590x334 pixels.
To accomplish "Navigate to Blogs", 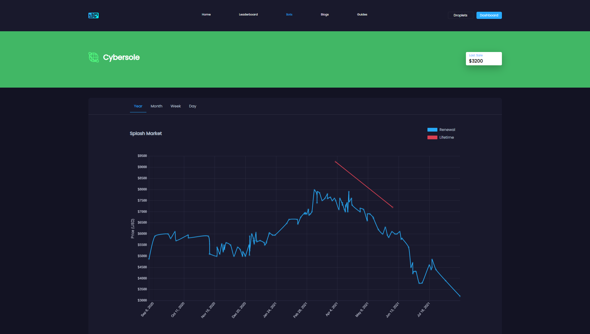I will tap(324, 15).
